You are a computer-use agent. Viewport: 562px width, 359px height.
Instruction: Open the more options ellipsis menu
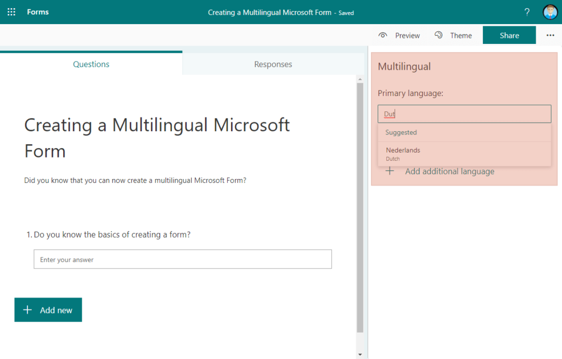[550, 35]
